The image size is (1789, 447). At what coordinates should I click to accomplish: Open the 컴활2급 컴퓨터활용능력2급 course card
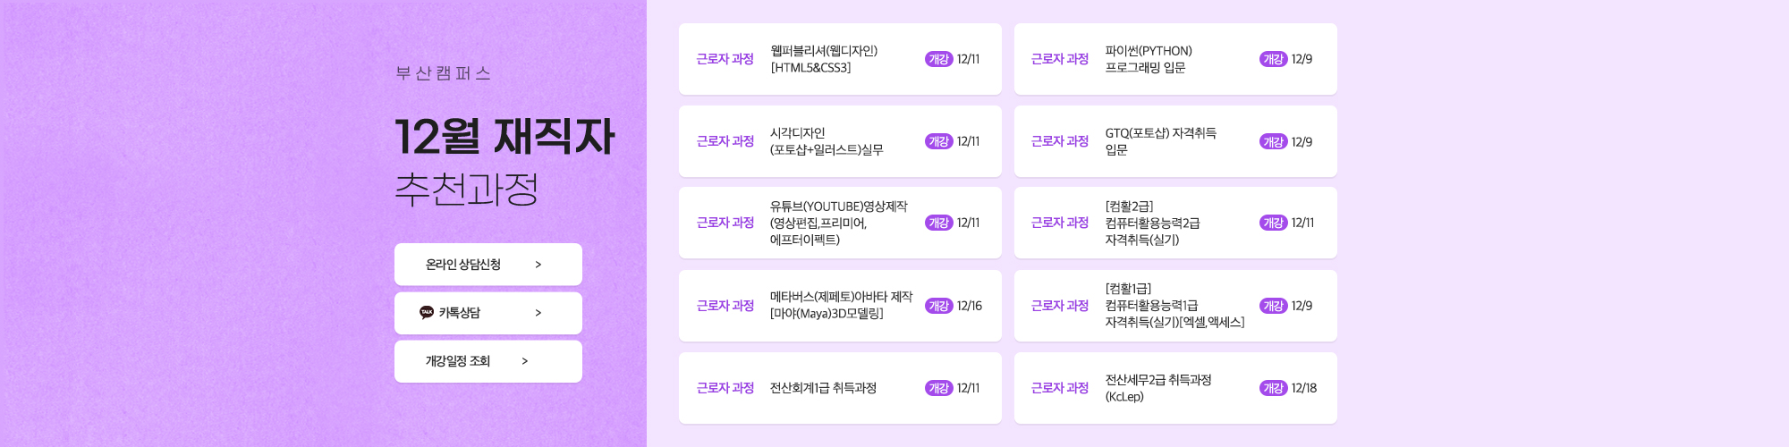coord(1175,223)
